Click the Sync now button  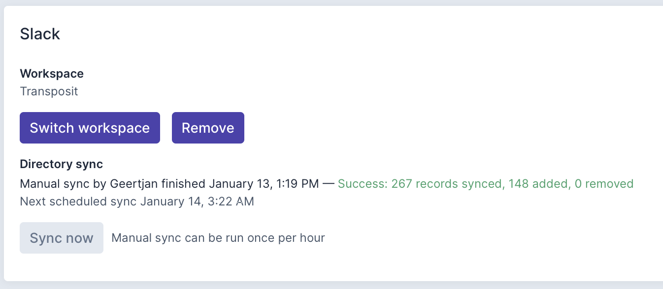62,238
